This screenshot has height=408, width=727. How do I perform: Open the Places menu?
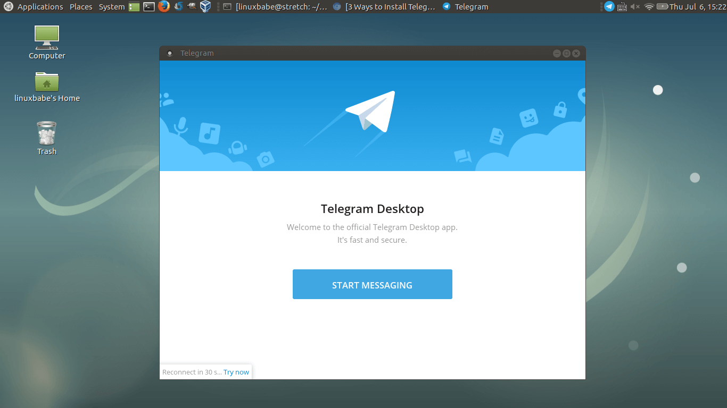point(81,7)
